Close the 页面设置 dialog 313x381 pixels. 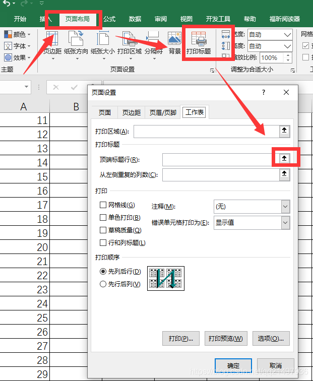click(286, 92)
